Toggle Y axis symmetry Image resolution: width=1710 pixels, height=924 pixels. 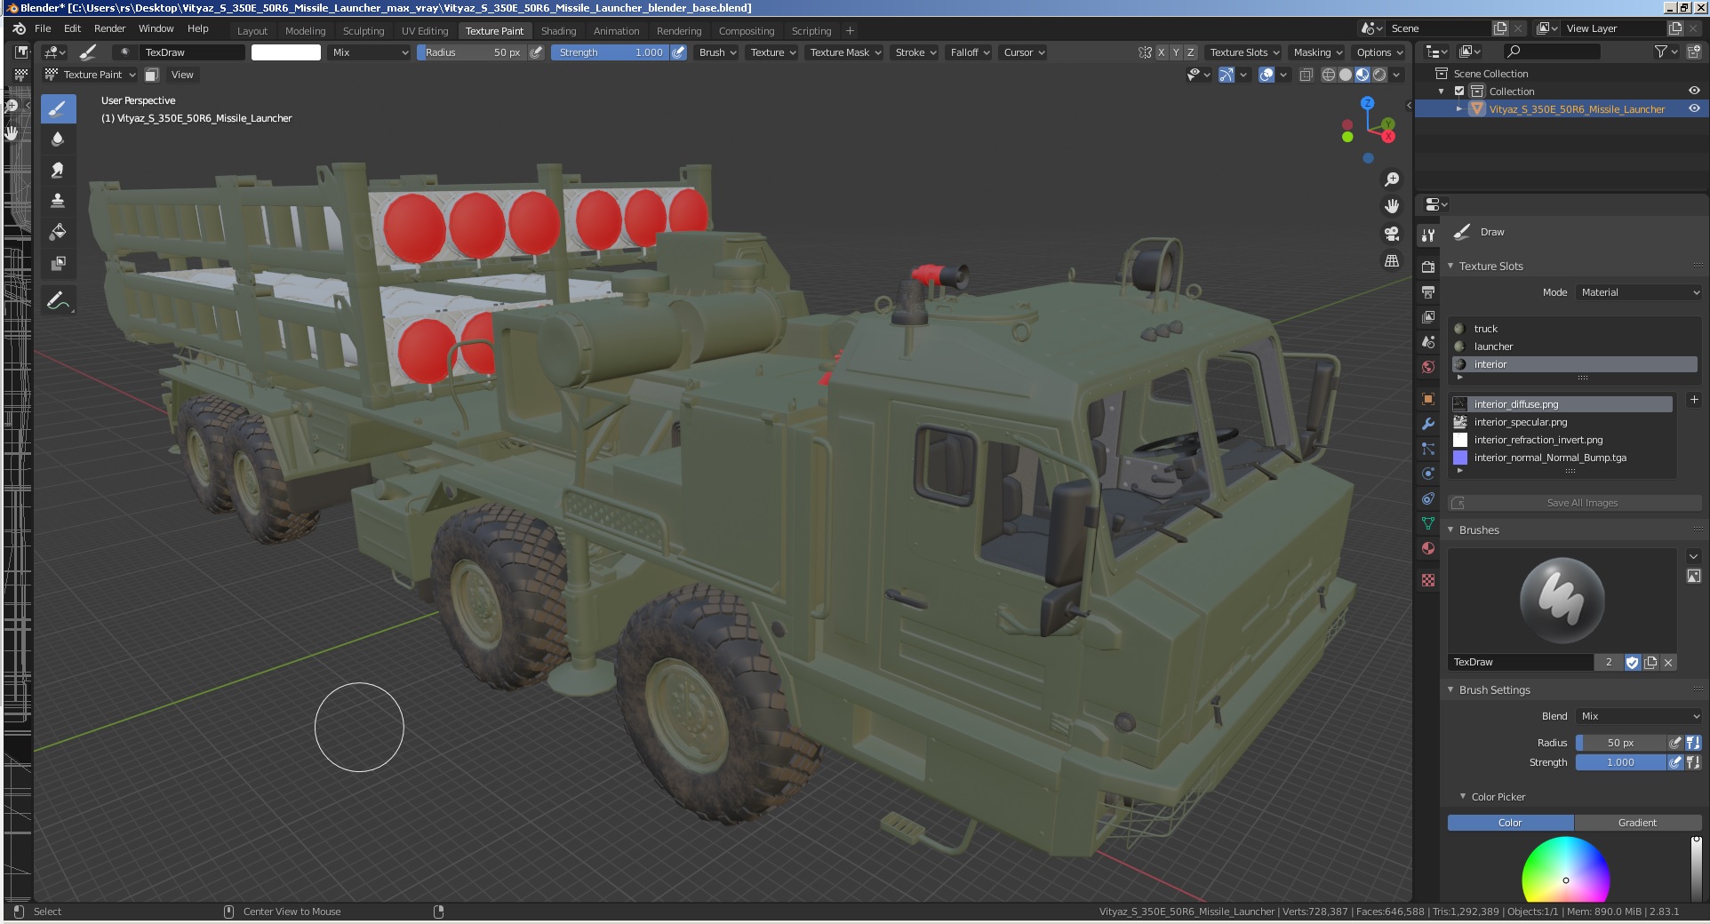click(x=1176, y=52)
